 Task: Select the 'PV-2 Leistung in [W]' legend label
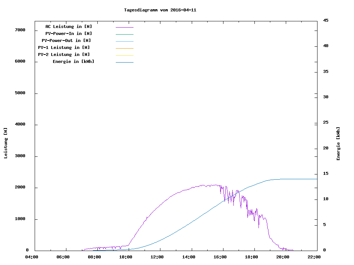point(64,54)
